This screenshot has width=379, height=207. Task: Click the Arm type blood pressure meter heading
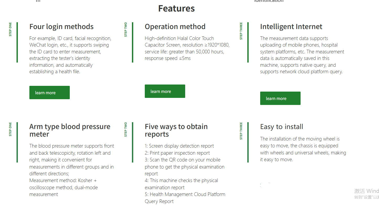coord(70,130)
